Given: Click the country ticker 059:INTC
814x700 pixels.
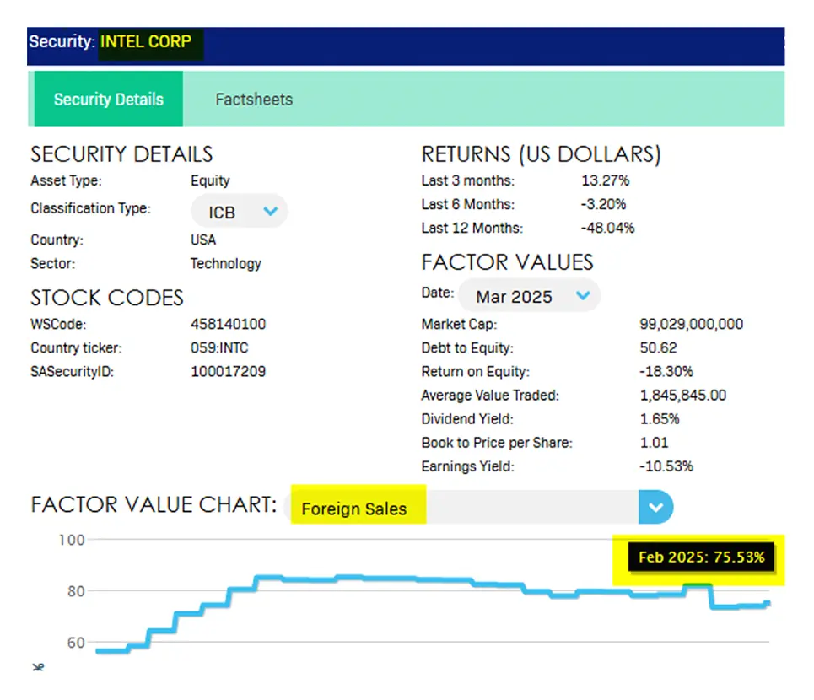Looking at the screenshot, I should tap(219, 347).
